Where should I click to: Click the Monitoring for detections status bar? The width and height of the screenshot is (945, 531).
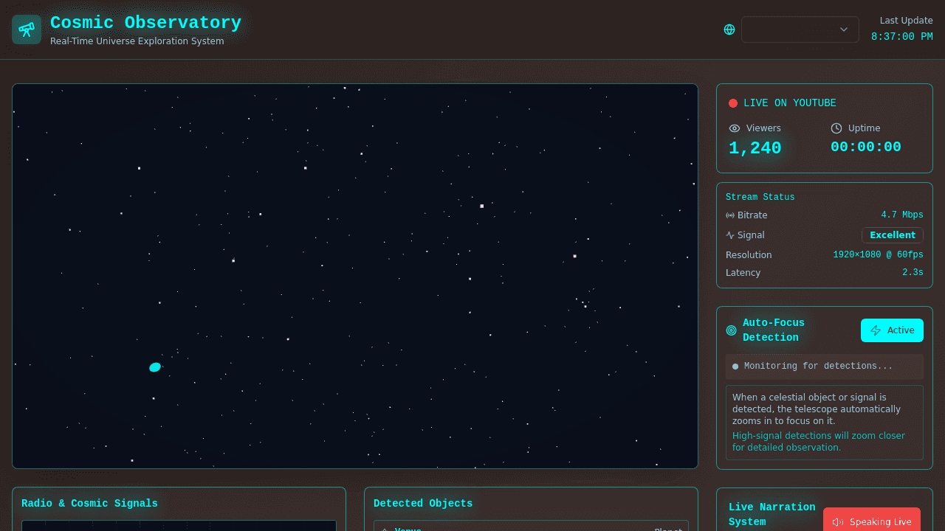point(824,366)
